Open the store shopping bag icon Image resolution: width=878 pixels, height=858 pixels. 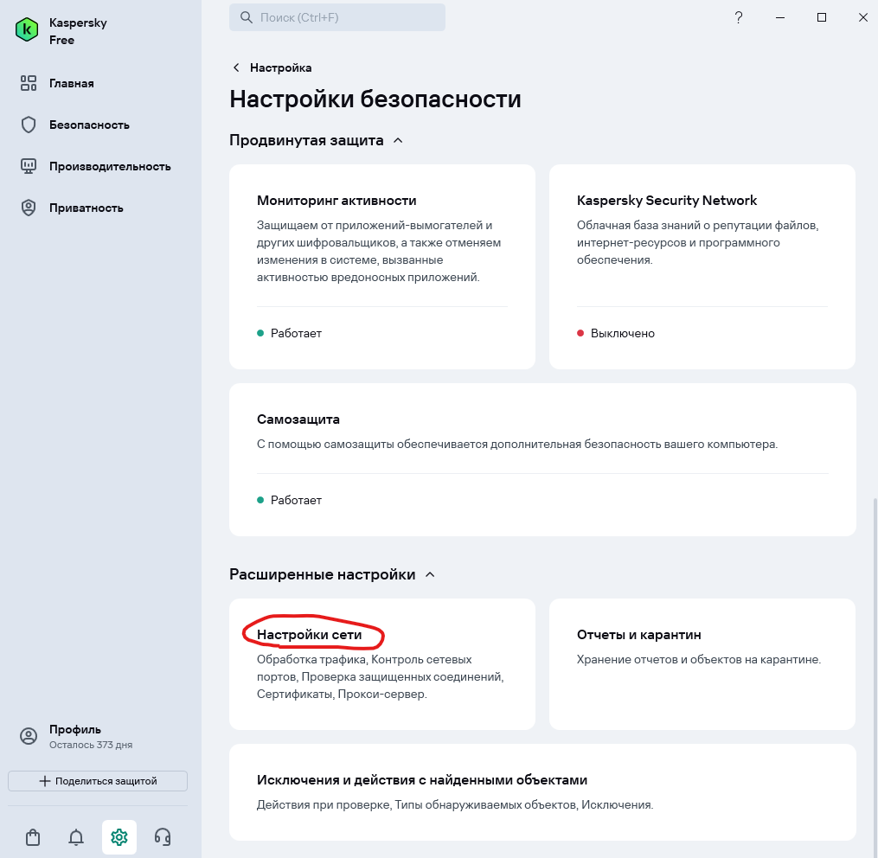point(33,836)
